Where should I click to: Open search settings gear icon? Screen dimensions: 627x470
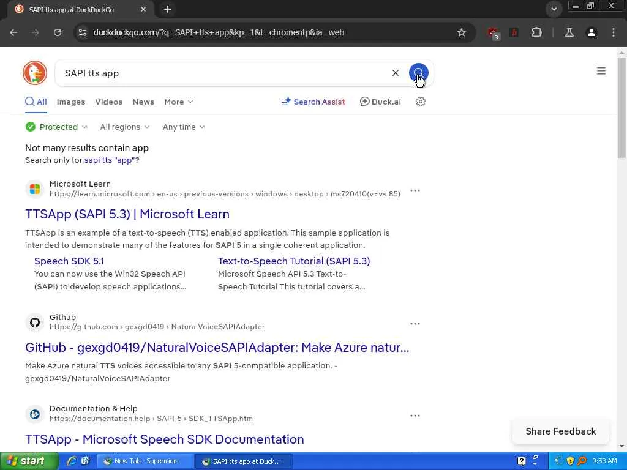coord(420,102)
